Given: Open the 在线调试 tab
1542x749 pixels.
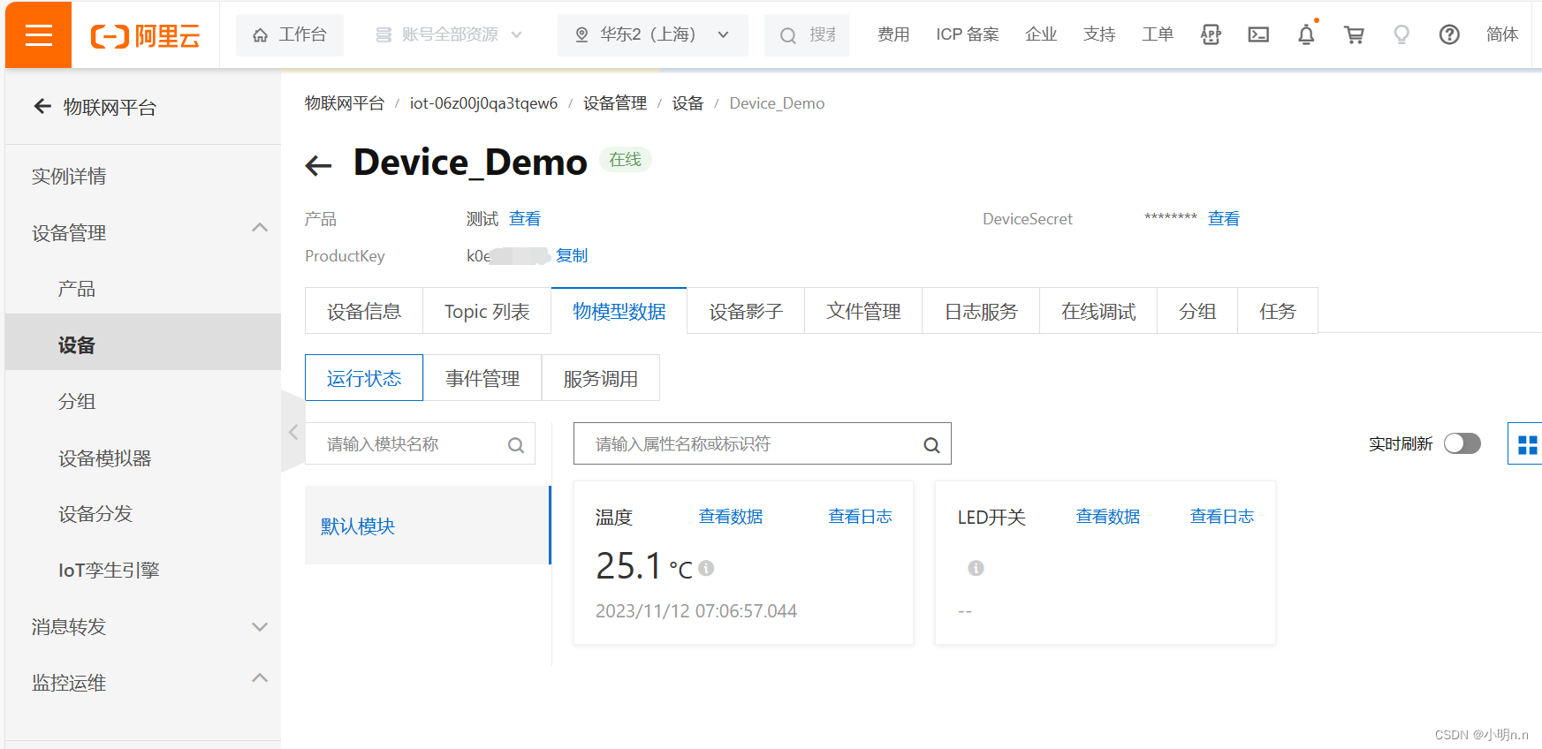Looking at the screenshot, I should pyautogui.click(x=1098, y=311).
